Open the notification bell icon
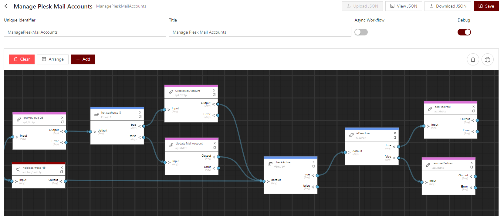 (x=473, y=60)
